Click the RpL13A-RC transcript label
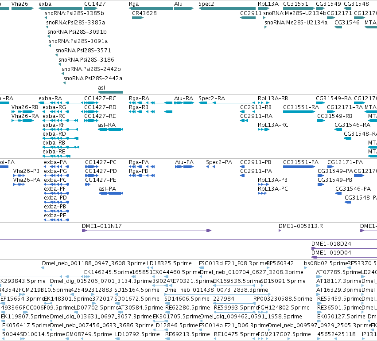 click(x=273, y=125)
